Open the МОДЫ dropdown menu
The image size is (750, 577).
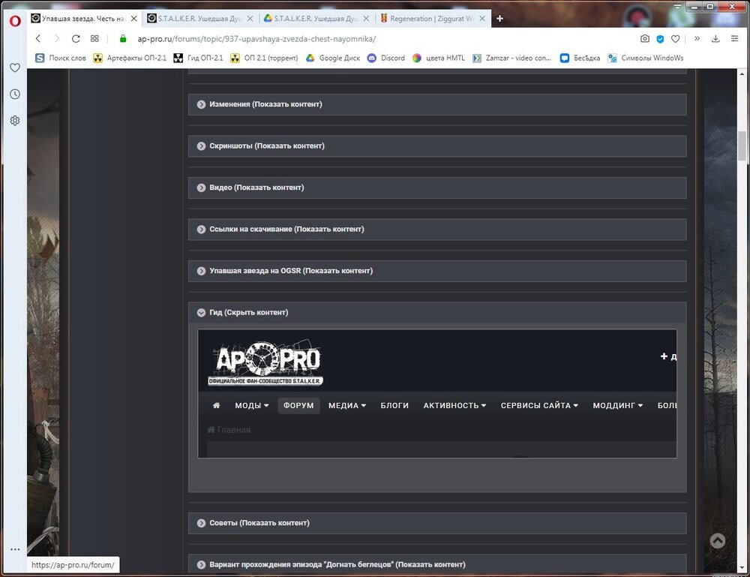tap(251, 405)
